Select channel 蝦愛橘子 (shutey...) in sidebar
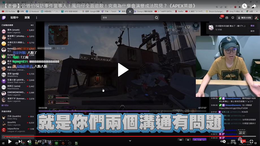This screenshot has height=146, width=260. (x=18, y=37)
